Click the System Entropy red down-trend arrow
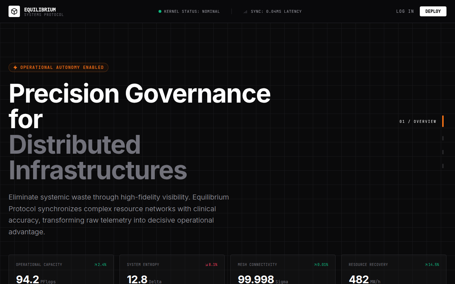Viewport: 455px width, 284px height. point(207,265)
